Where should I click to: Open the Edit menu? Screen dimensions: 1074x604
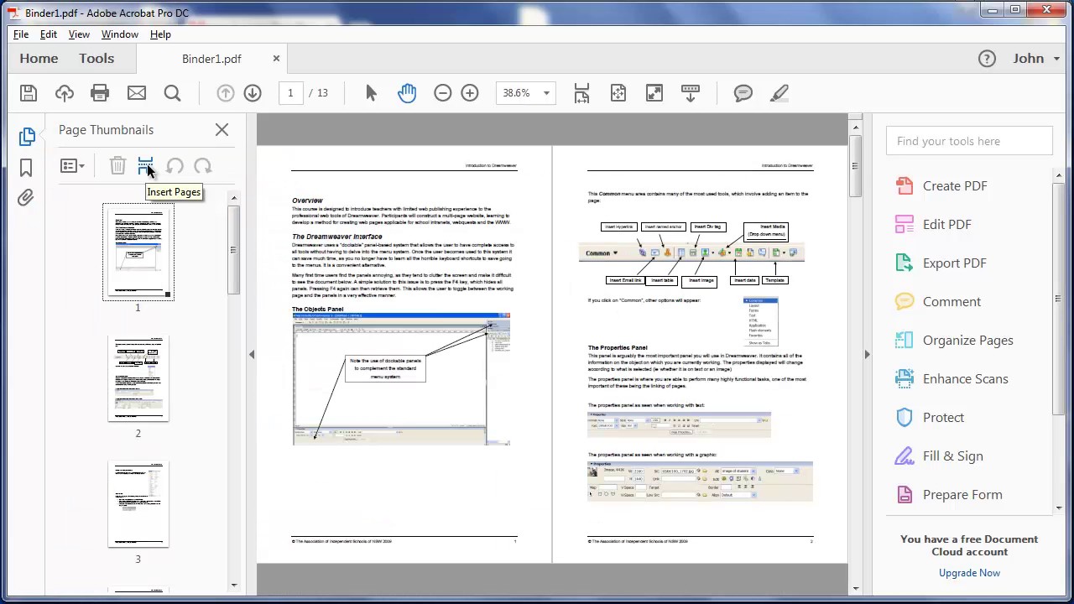(49, 34)
